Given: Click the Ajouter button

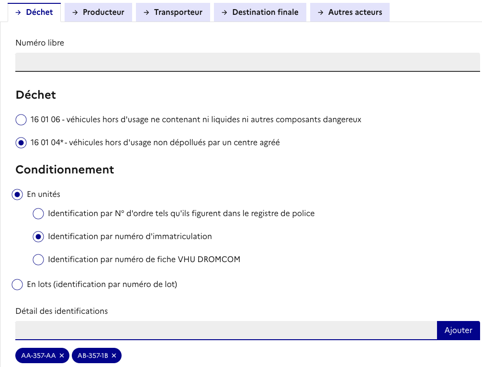Looking at the screenshot, I should coord(458,330).
